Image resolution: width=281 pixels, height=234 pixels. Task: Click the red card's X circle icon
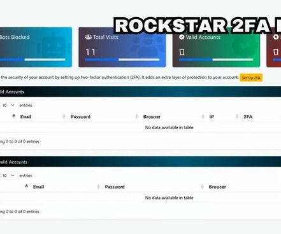276,37
